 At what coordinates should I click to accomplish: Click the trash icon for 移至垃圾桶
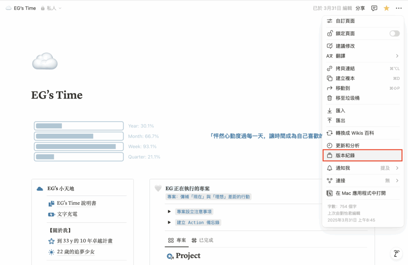coord(330,98)
